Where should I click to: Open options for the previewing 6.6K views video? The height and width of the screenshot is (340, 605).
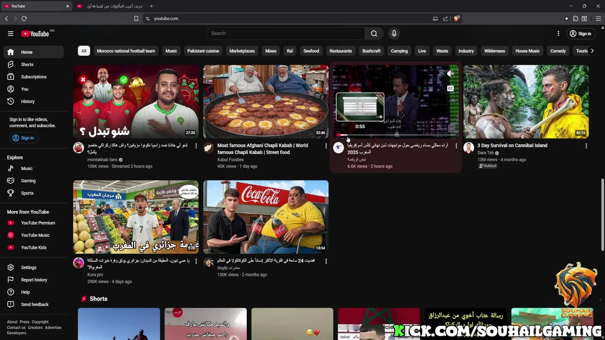[x=456, y=146]
